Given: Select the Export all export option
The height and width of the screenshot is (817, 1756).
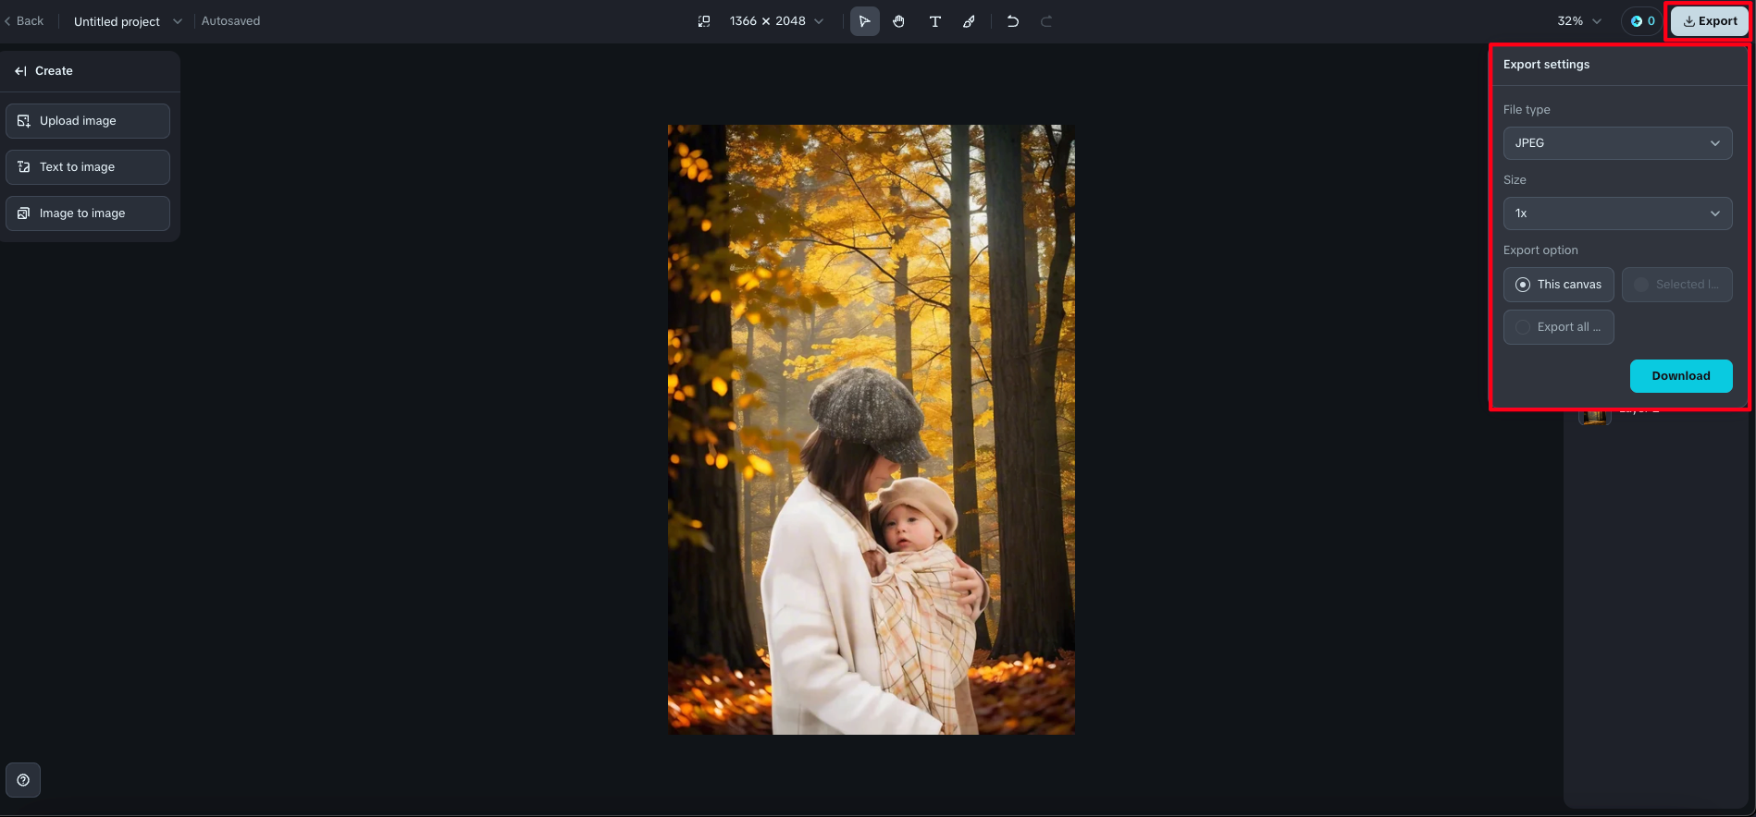Looking at the screenshot, I should coord(1558,327).
